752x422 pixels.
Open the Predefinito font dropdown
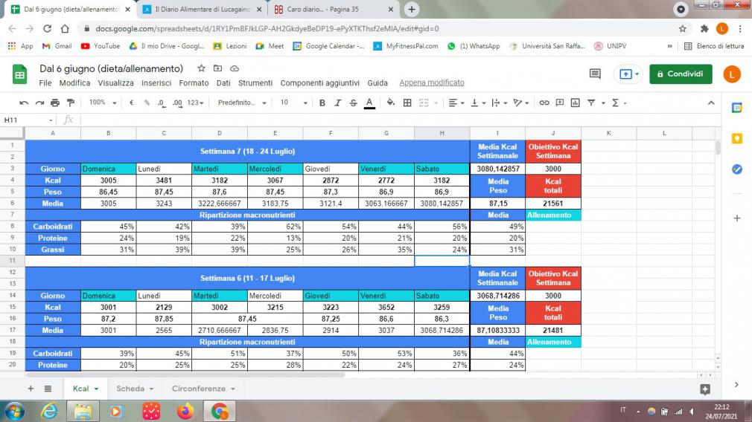[243, 103]
